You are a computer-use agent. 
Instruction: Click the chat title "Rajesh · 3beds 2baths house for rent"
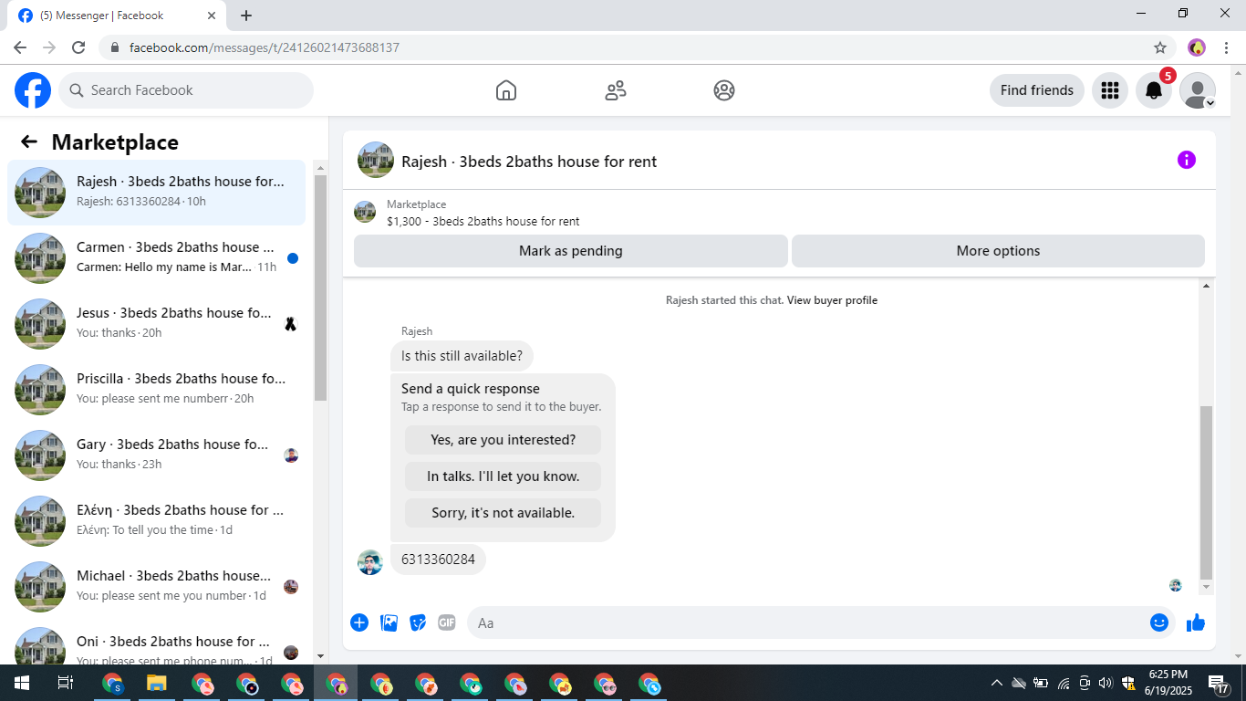point(529,162)
